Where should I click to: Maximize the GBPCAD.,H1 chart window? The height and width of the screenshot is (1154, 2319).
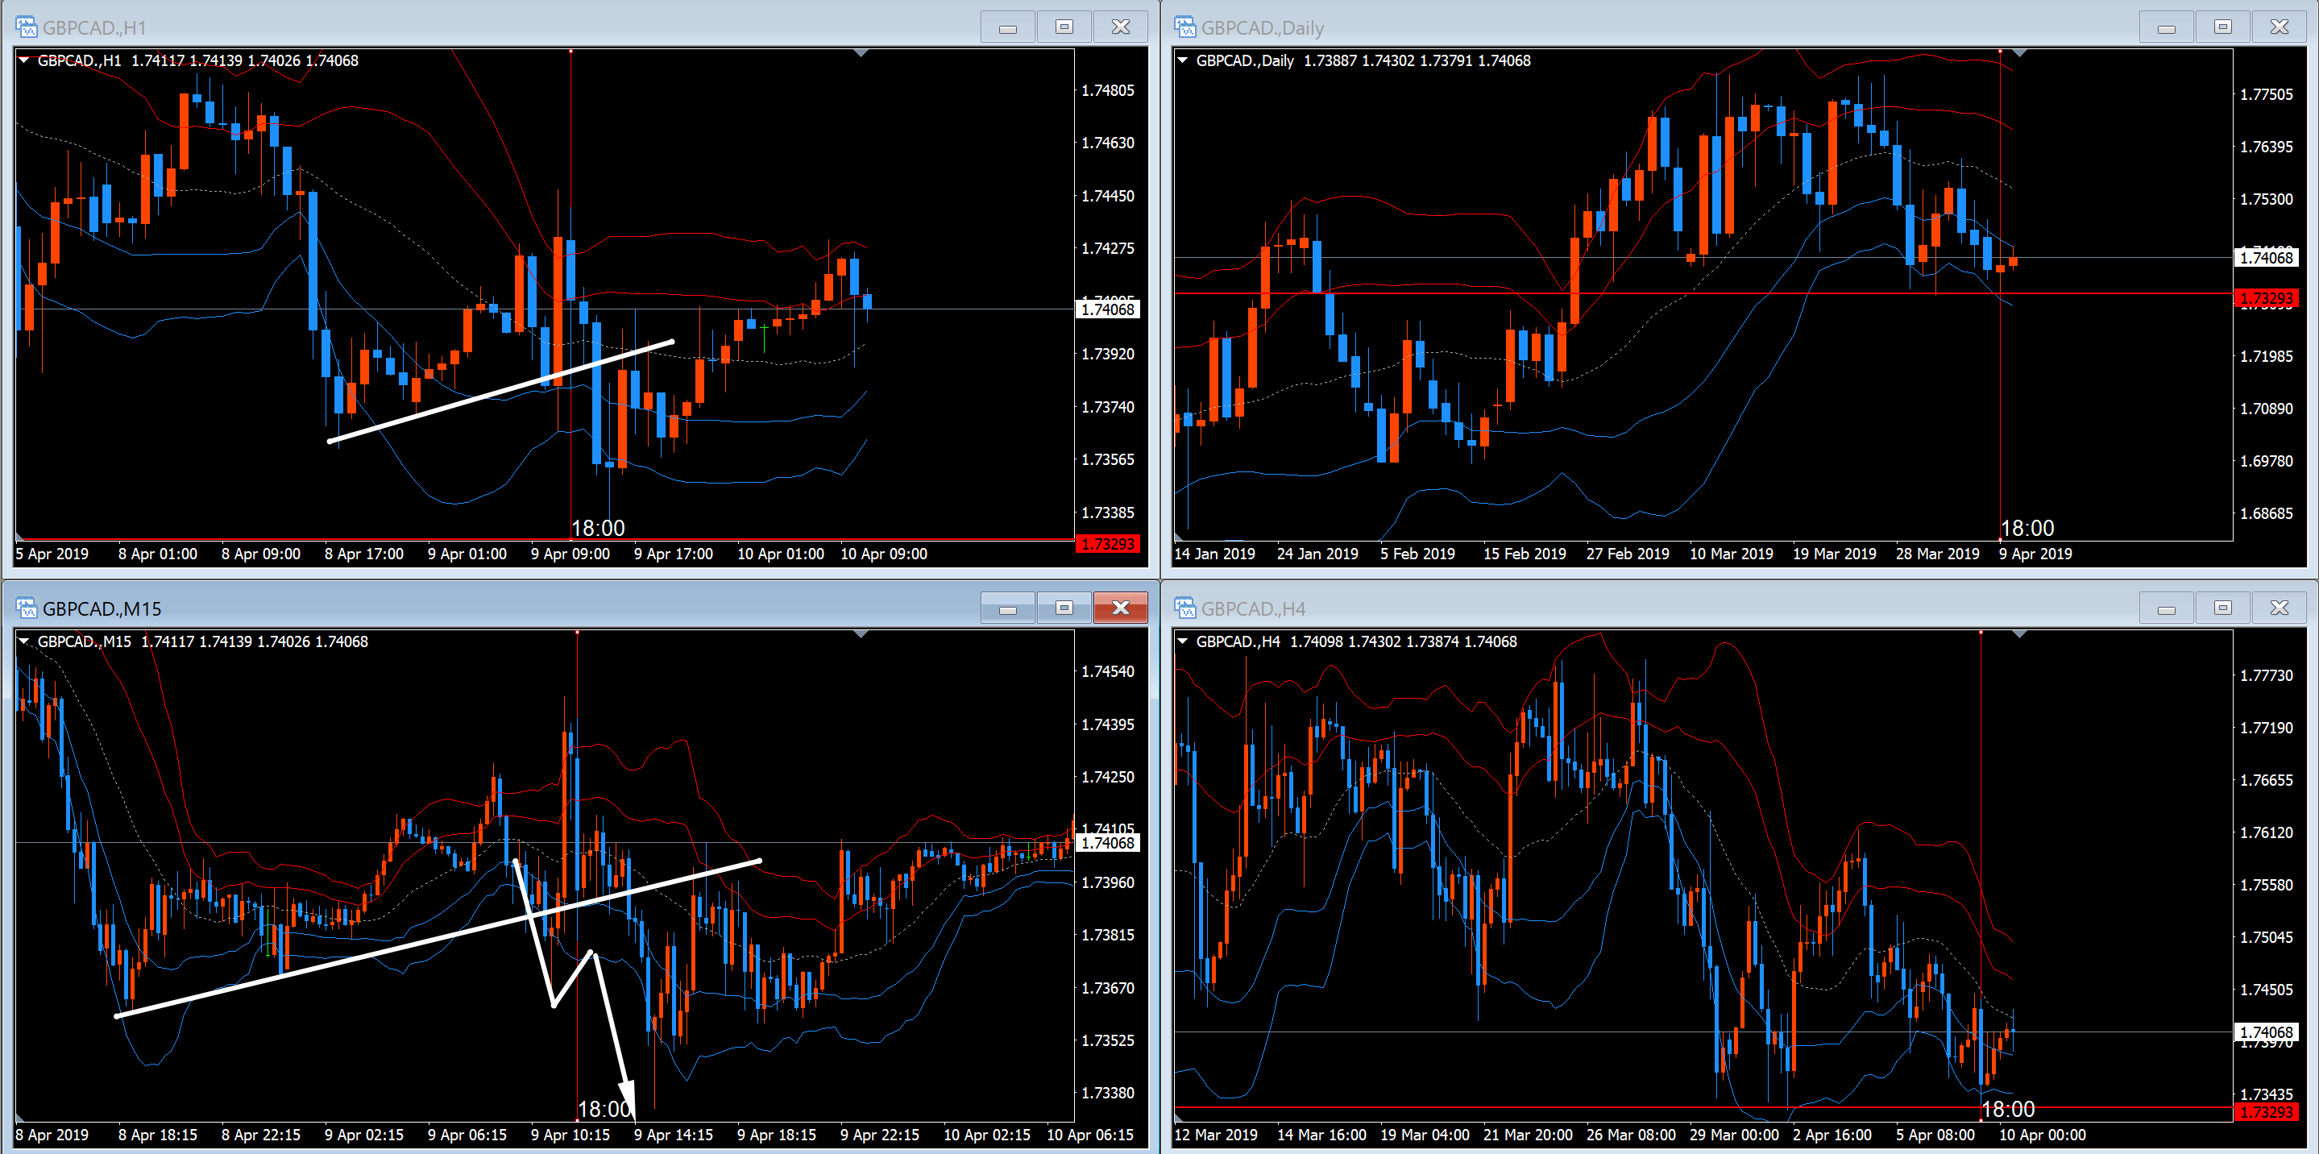[x=1064, y=27]
